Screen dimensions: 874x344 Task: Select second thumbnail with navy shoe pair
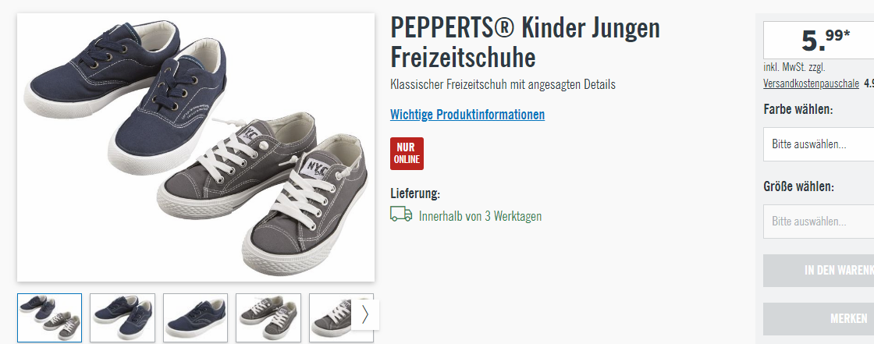pyautogui.click(x=123, y=317)
